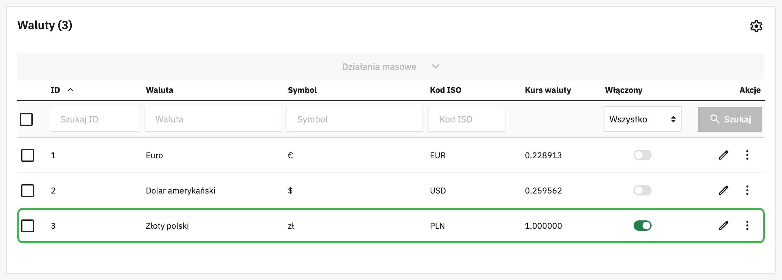The width and height of the screenshot is (782, 280).
Task: Sort table by the Symbol column header
Action: point(302,90)
